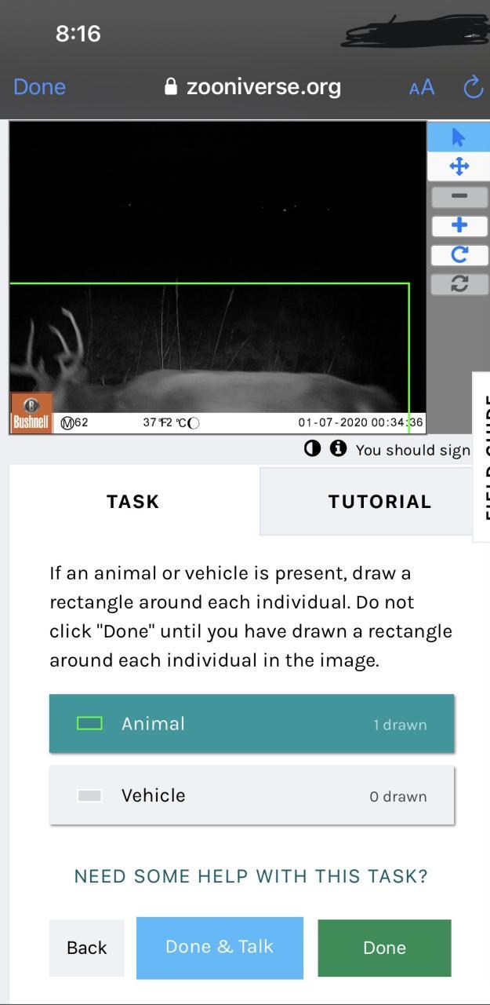Select the pan/move image tool
The image size is (490, 1005).
click(459, 166)
